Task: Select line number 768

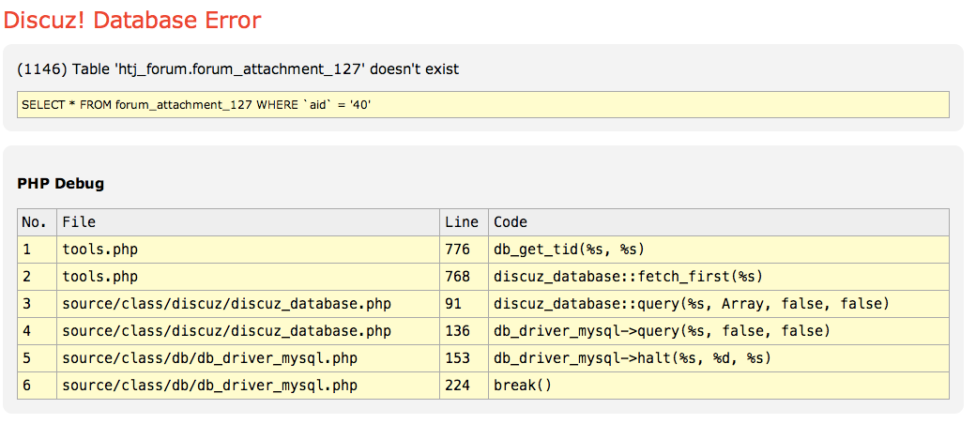Action: click(x=458, y=277)
